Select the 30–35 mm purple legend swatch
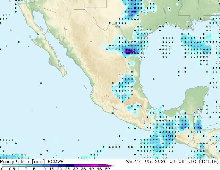The image size is (220, 170). [x=78, y=165]
